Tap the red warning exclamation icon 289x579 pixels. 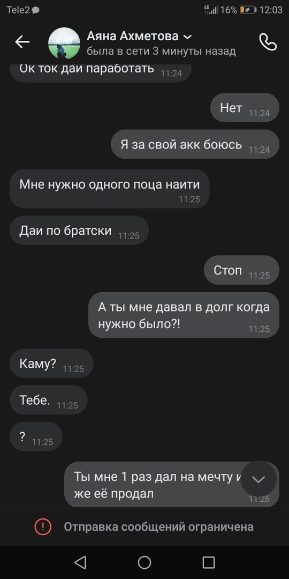pos(43,526)
